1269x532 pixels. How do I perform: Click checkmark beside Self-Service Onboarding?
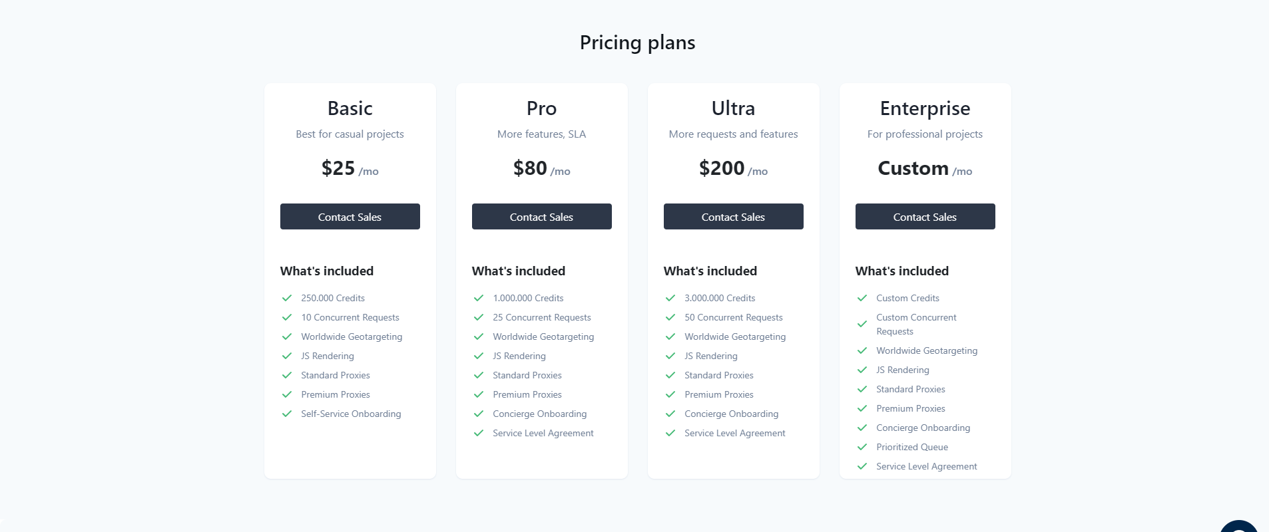pos(287,414)
